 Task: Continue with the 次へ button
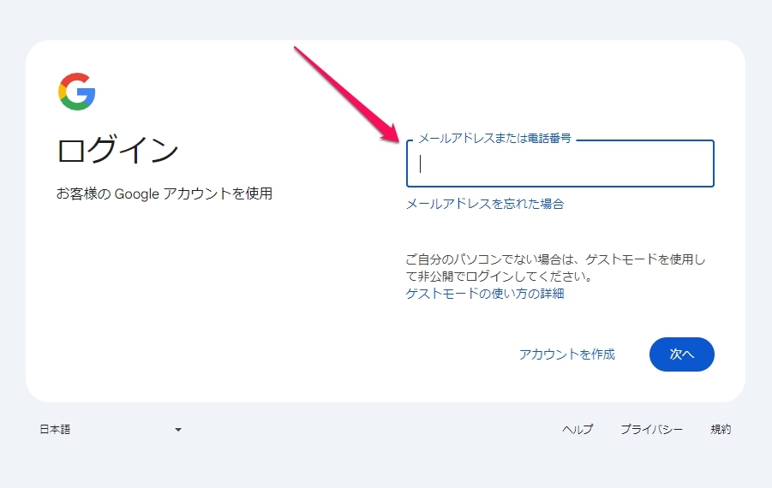(x=681, y=354)
